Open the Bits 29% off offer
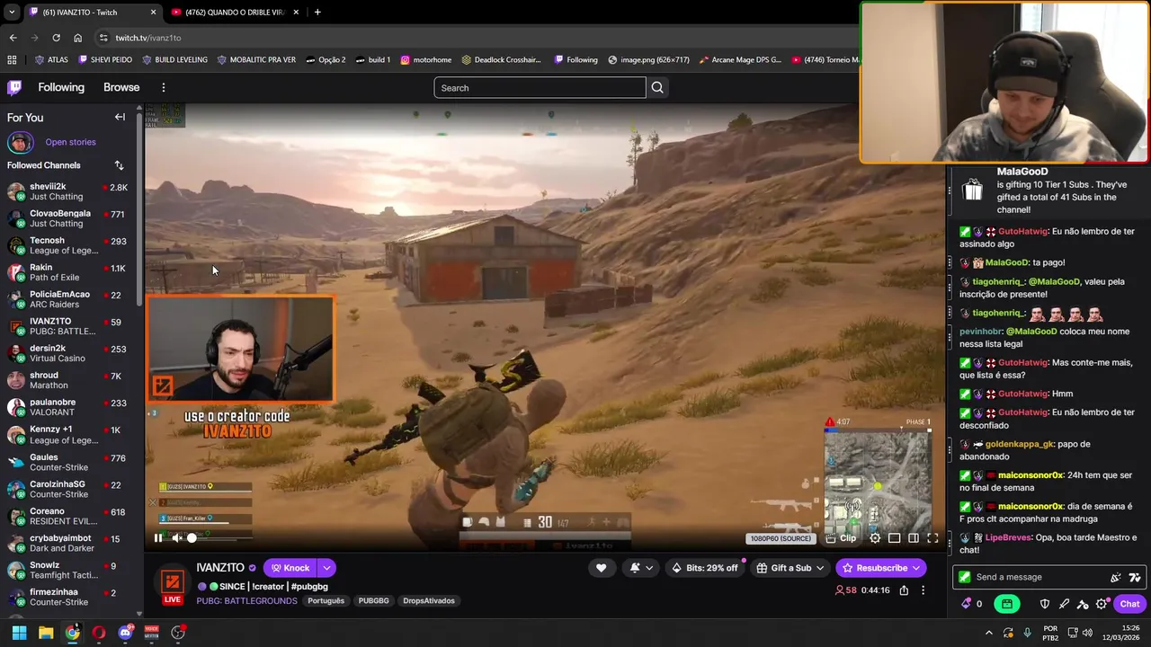 pyautogui.click(x=705, y=568)
